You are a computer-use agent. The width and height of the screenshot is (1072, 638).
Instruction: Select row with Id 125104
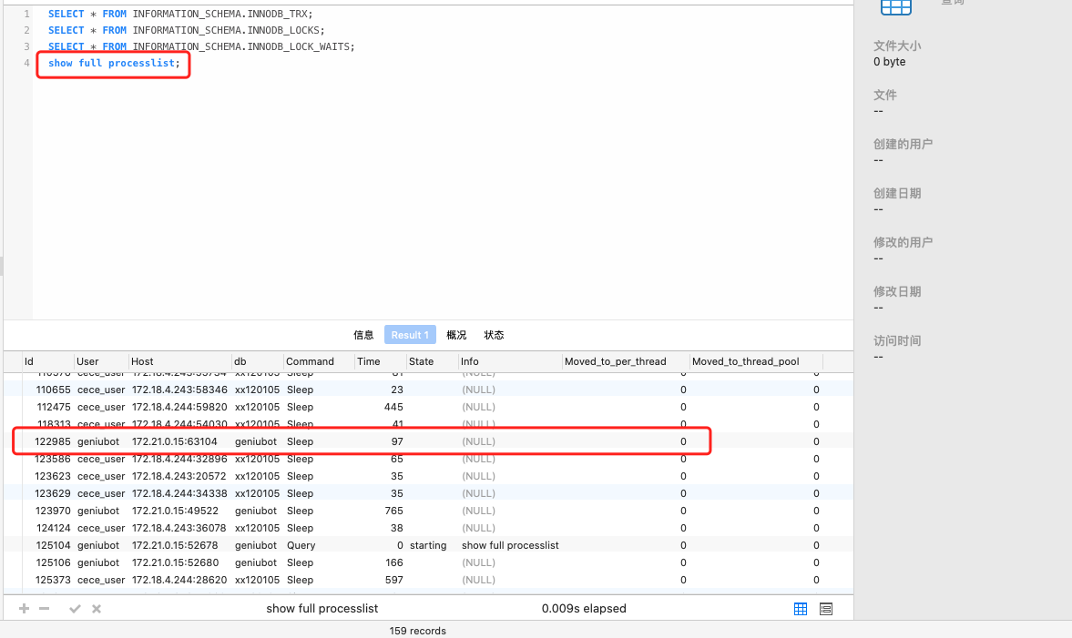point(428,545)
